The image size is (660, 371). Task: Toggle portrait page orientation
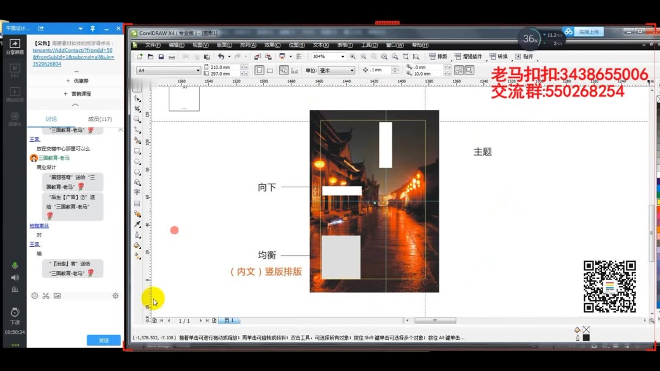pyautogui.click(x=260, y=70)
